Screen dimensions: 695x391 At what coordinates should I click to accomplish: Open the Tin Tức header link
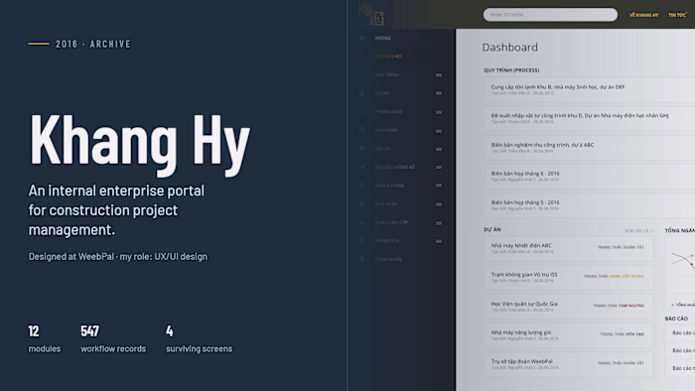pos(677,15)
